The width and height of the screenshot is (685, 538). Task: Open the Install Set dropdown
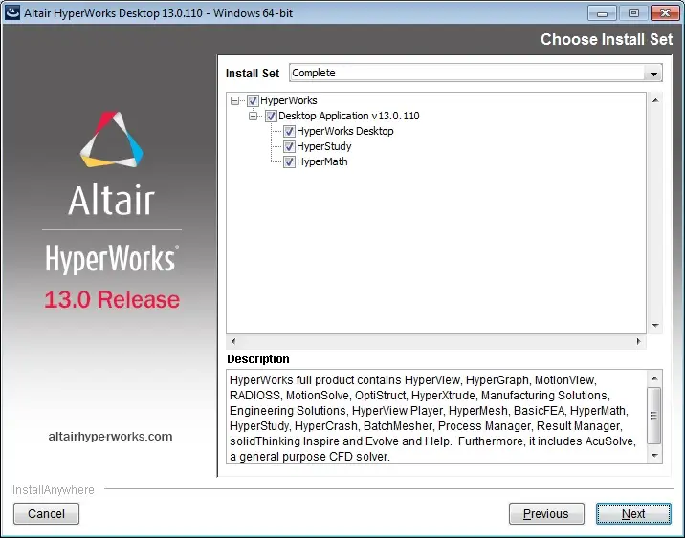tap(653, 74)
